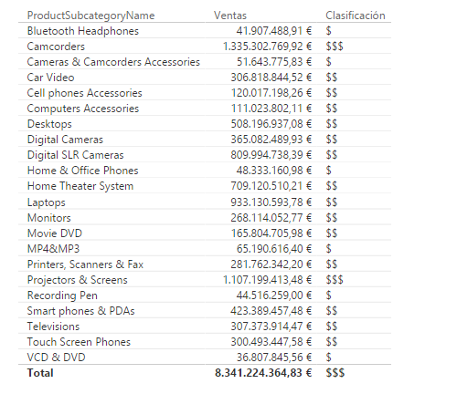Click the $$$ classification for Projectors & Screens

(x=335, y=280)
